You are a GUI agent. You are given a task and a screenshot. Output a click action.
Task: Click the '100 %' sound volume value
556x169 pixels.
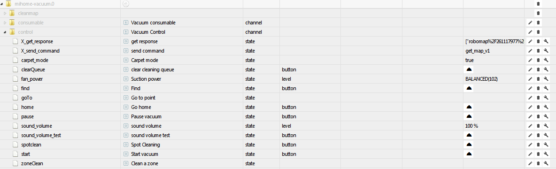tap(471, 126)
